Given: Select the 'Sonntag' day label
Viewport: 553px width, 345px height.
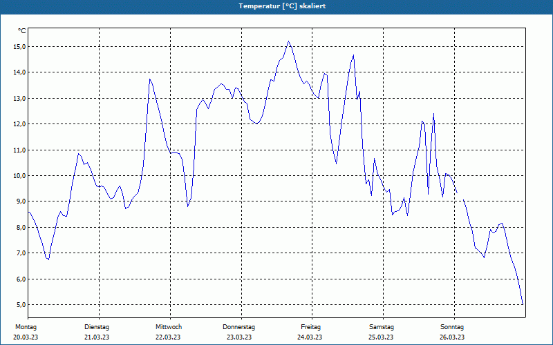Looking at the screenshot, I should [452, 327].
